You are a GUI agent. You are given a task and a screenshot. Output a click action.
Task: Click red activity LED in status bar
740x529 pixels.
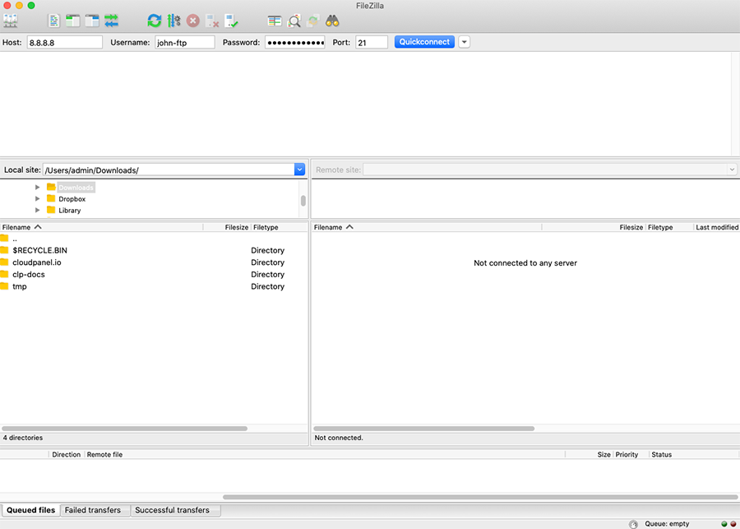click(733, 524)
